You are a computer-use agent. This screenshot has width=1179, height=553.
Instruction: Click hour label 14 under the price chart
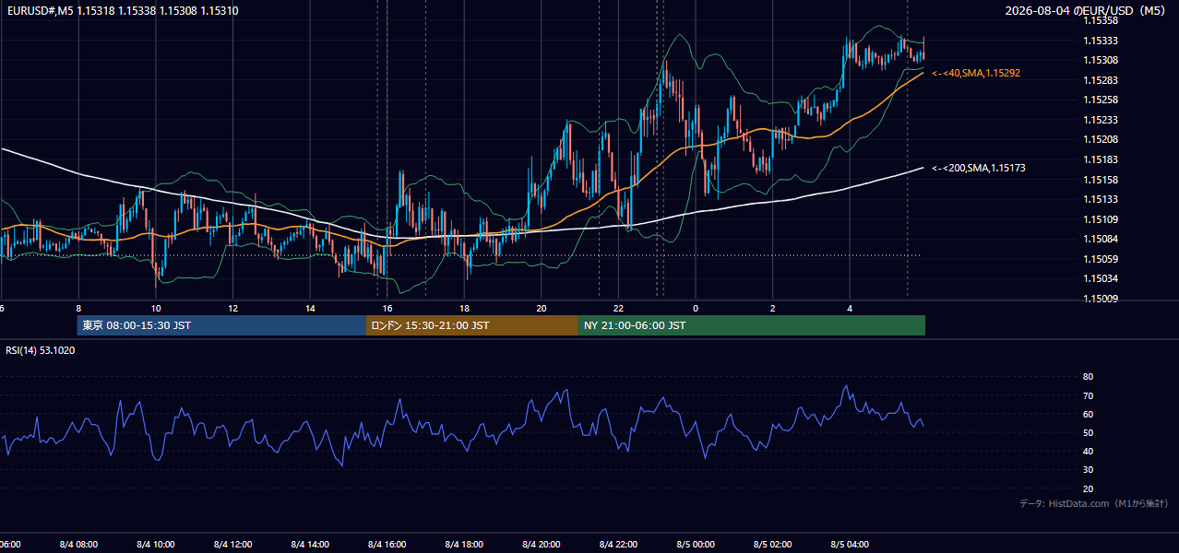[310, 308]
